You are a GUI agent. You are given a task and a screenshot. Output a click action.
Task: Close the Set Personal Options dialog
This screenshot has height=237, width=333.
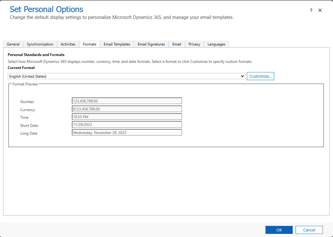click(x=320, y=10)
